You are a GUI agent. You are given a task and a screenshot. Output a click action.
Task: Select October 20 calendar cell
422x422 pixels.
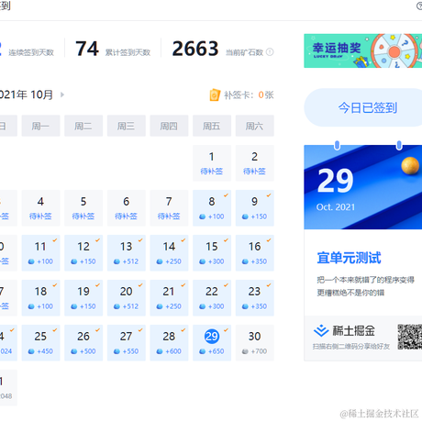(x=126, y=298)
